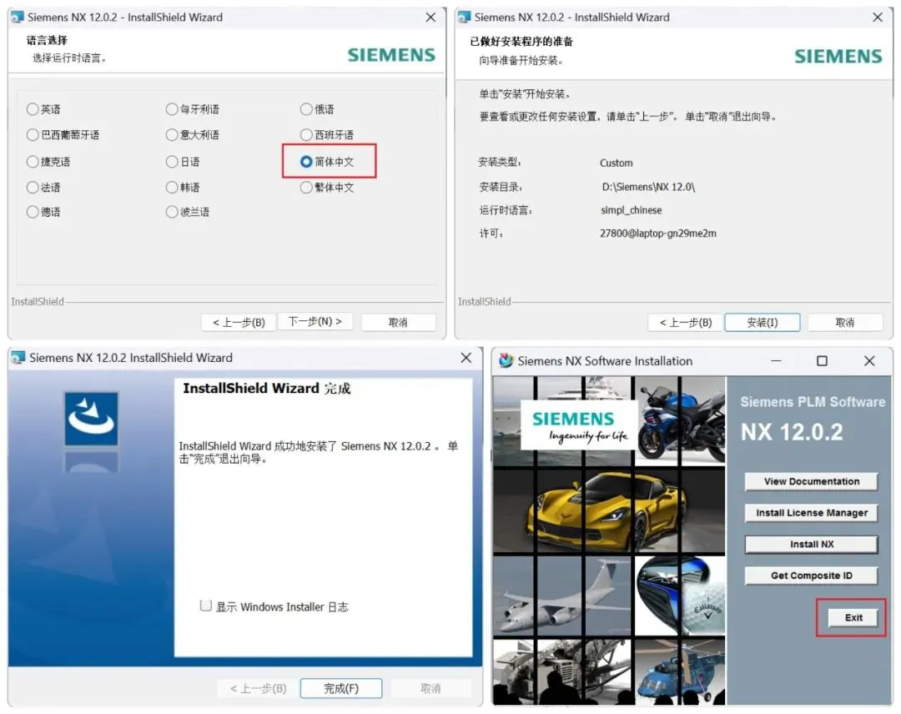Close the Siemens NX Software Installation window
This screenshot has width=901, height=714.
[869, 360]
